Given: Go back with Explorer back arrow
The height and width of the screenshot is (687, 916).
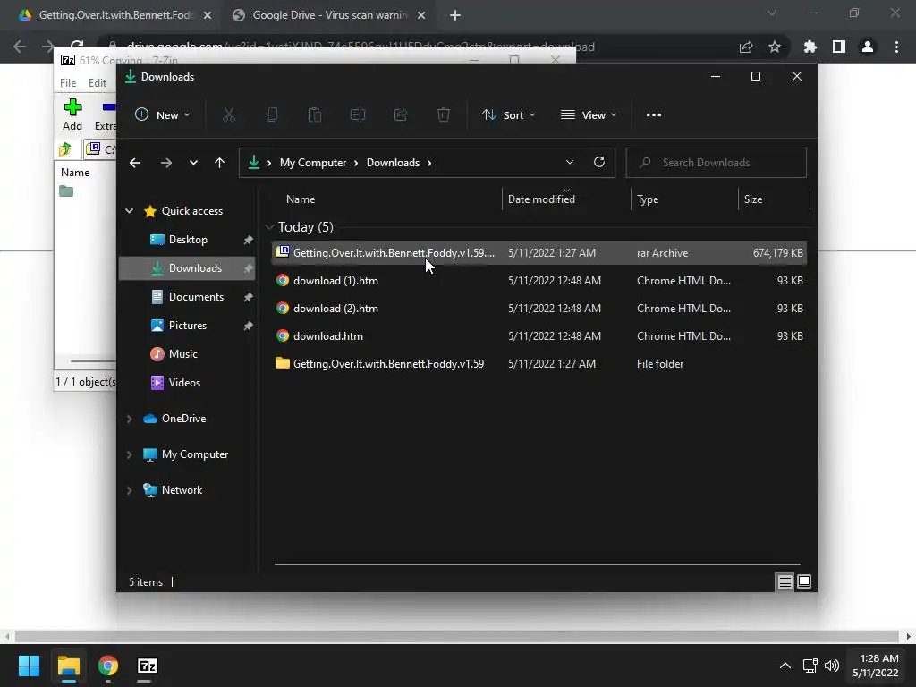Looking at the screenshot, I should [x=135, y=163].
